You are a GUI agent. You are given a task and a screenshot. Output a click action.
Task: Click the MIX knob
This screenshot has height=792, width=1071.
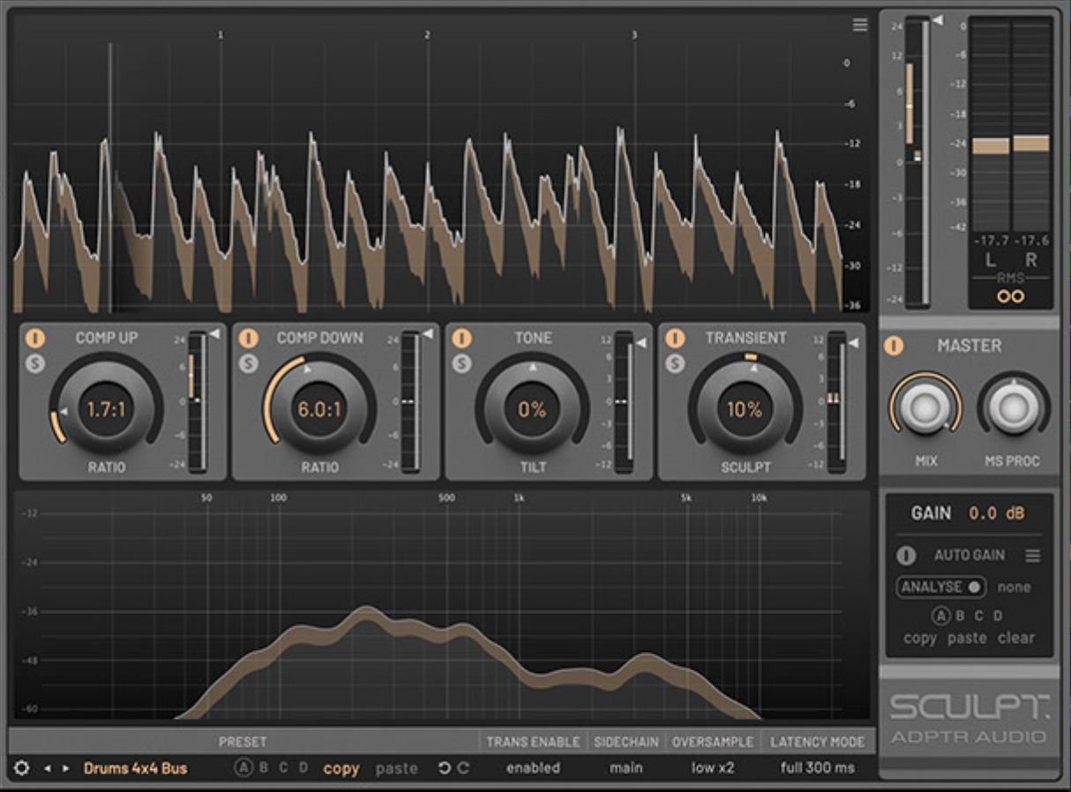tap(925, 407)
